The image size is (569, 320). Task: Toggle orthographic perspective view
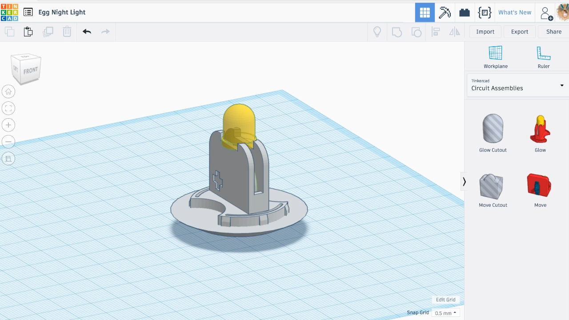pyautogui.click(x=8, y=159)
